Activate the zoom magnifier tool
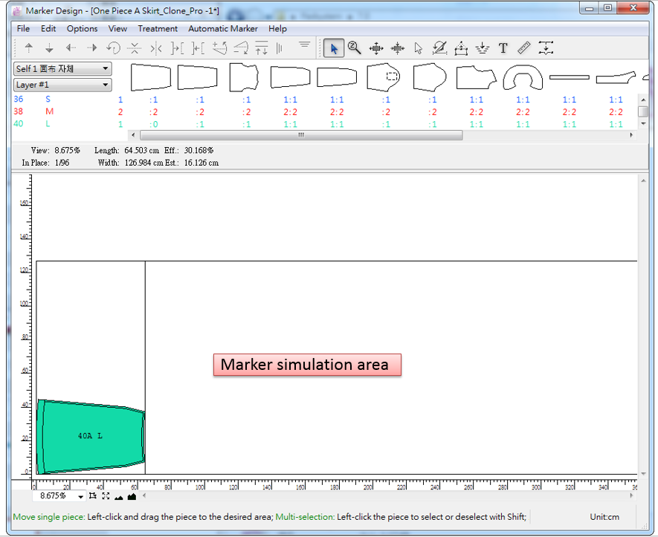The width and height of the screenshot is (658, 537). pos(355,48)
